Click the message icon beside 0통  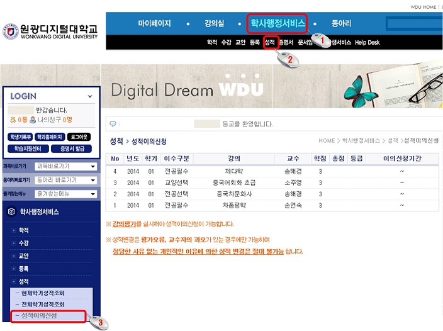(x=13, y=120)
